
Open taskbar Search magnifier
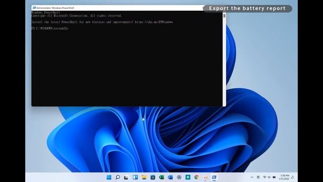pos(118,177)
